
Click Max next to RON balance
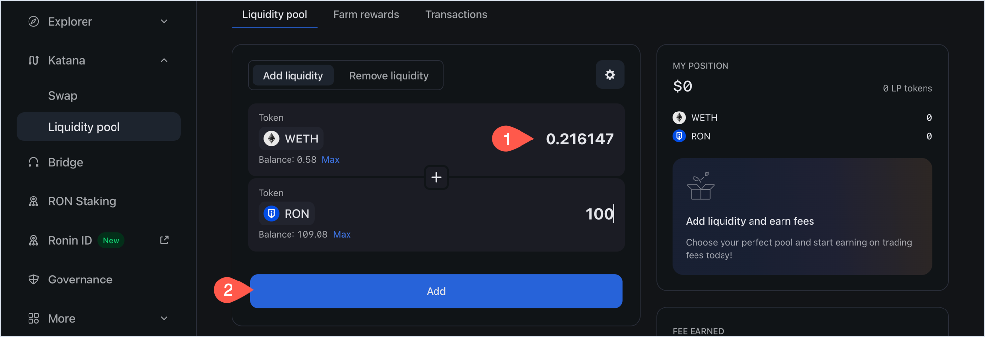342,234
